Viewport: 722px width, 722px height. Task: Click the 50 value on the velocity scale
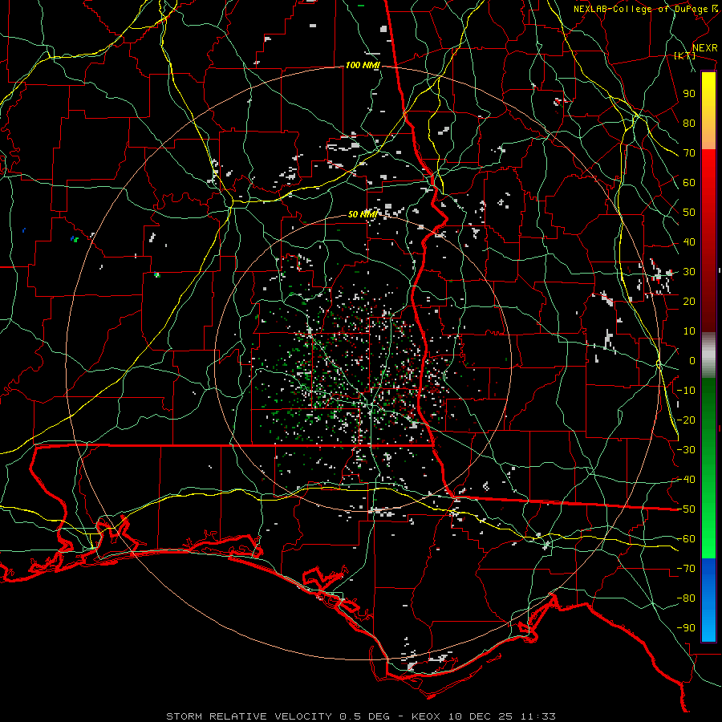689,213
